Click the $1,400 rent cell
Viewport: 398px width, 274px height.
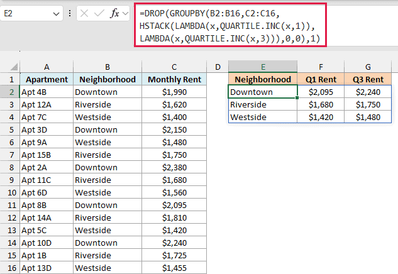[174, 117]
